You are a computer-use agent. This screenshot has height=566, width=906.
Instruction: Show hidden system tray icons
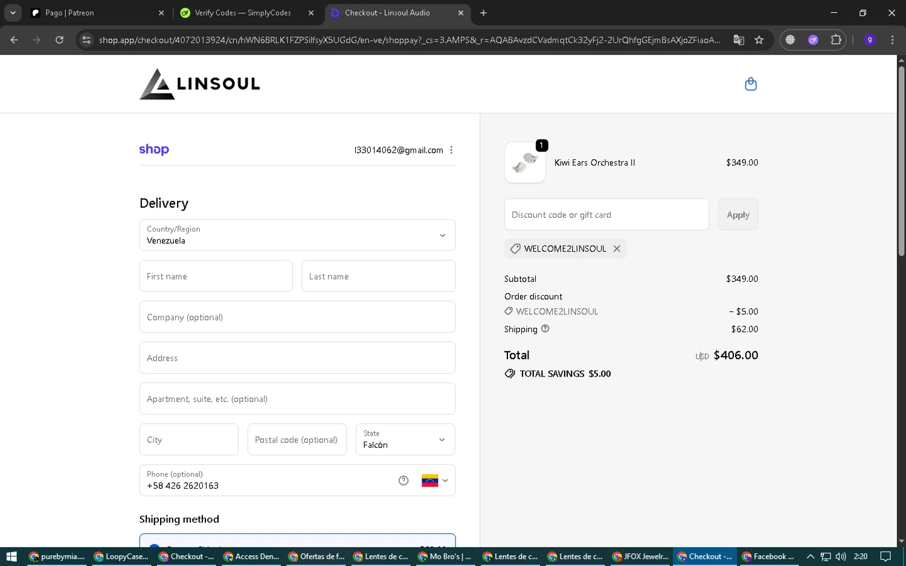pos(811,556)
